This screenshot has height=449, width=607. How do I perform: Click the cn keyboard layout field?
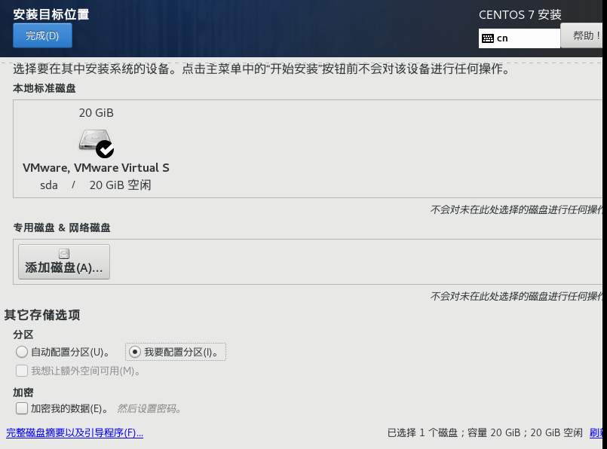point(519,38)
